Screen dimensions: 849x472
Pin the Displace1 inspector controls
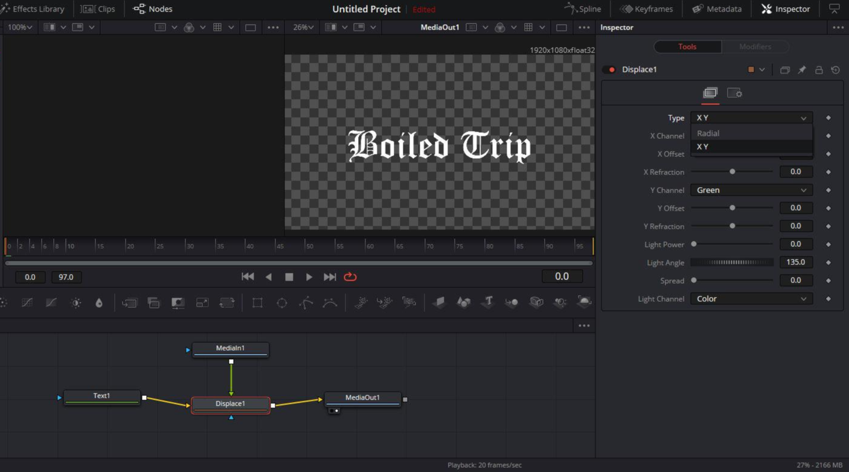tap(802, 70)
